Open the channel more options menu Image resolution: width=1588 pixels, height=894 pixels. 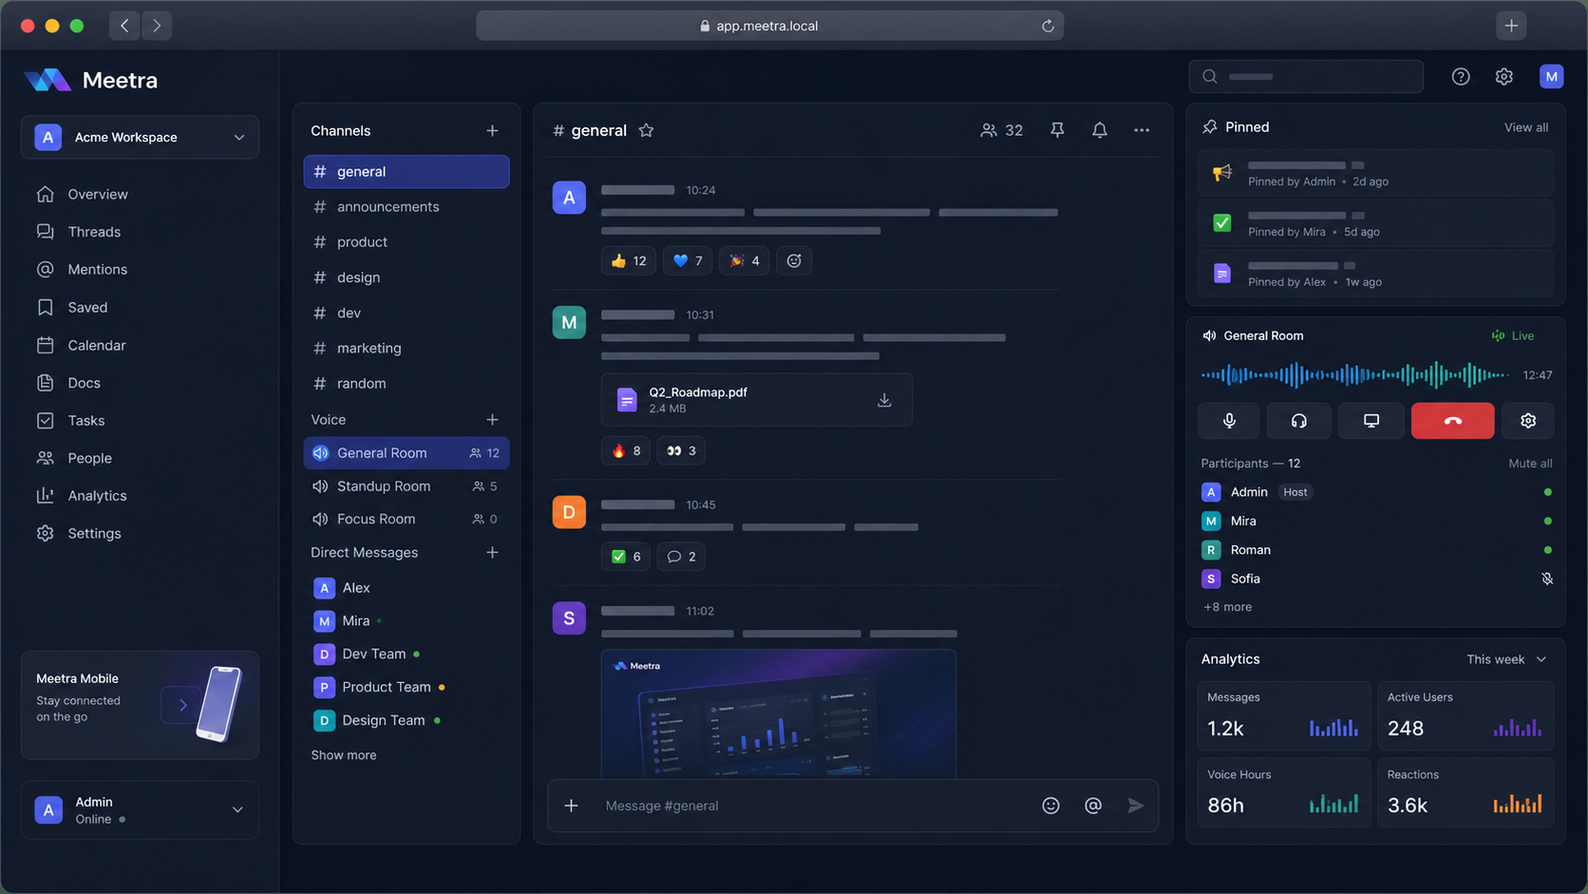tap(1142, 130)
